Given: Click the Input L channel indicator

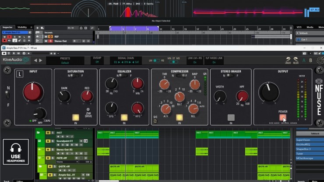Looking at the screenshot, I should pos(20,74).
